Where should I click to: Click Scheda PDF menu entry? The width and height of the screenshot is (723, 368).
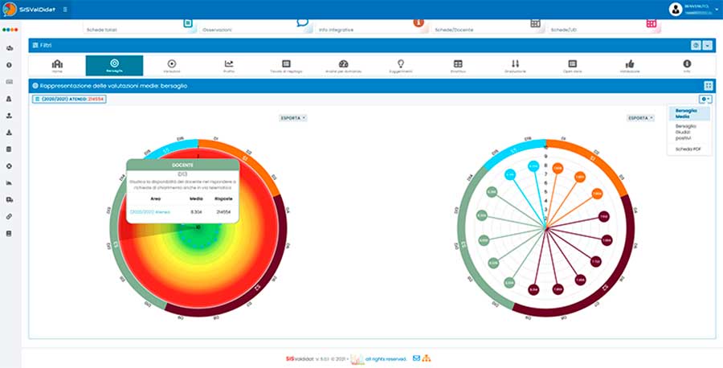click(x=688, y=149)
